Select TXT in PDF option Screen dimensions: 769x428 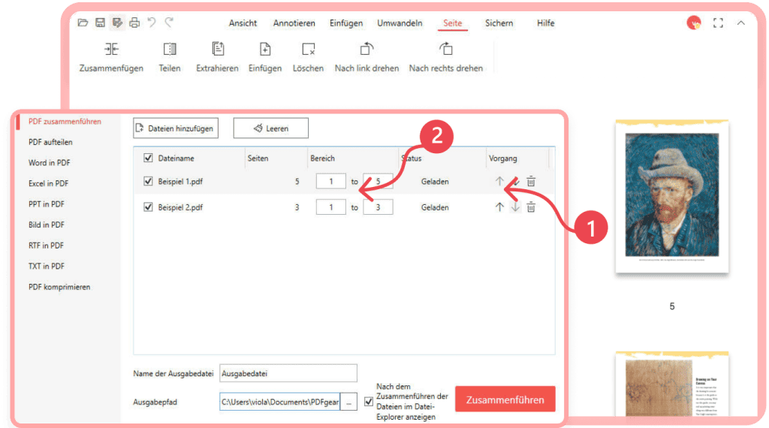tap(46, 267)
